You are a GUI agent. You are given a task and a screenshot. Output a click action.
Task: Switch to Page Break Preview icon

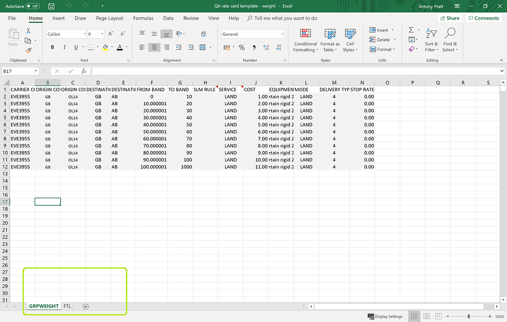coord(438,316)
